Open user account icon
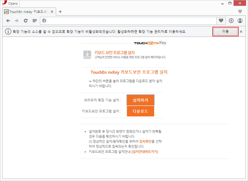 pyautogui.click(x=240, y=21)
